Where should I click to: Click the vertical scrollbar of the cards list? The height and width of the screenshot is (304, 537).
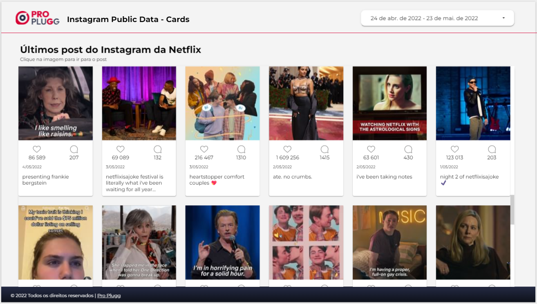pos(512,210)
